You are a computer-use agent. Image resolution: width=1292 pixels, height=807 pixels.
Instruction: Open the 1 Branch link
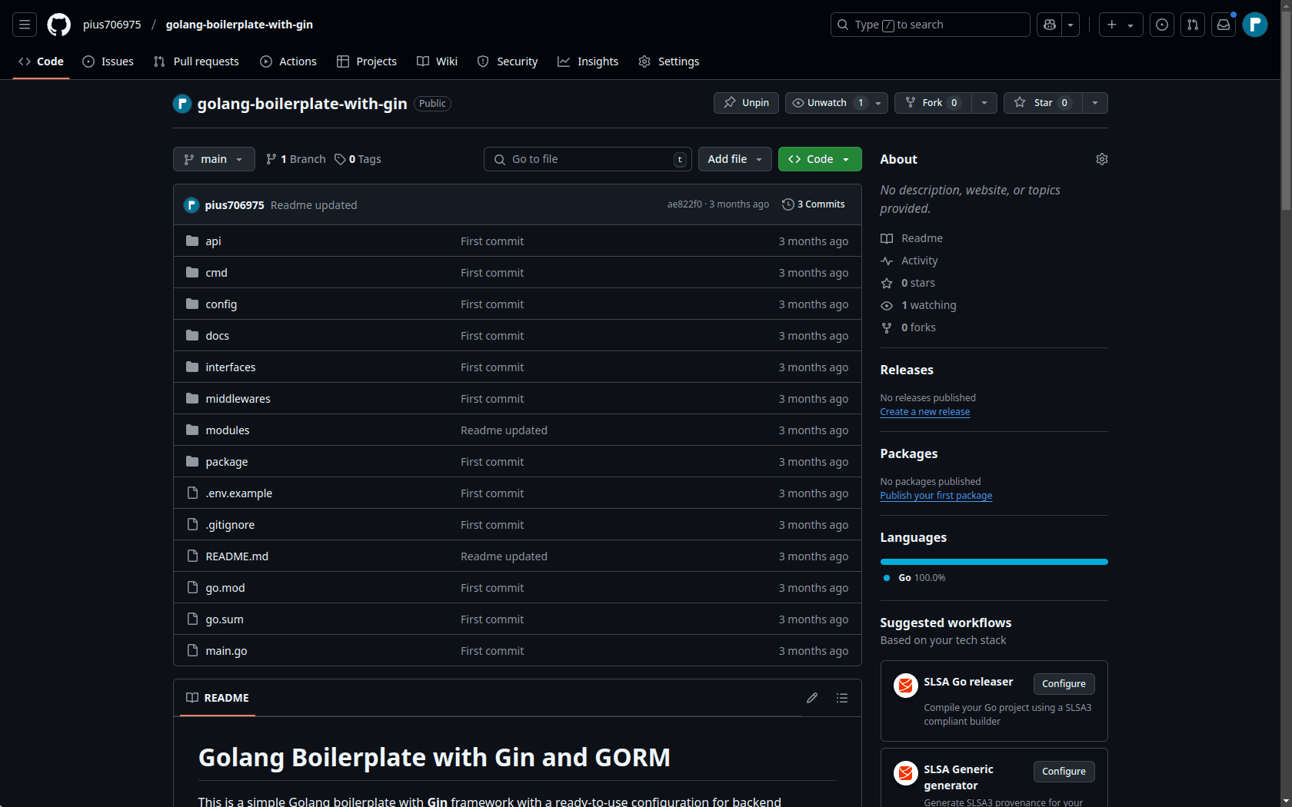296,159
